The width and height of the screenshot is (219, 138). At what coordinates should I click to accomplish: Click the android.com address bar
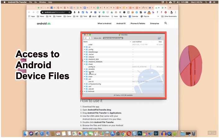pos(56,12)
